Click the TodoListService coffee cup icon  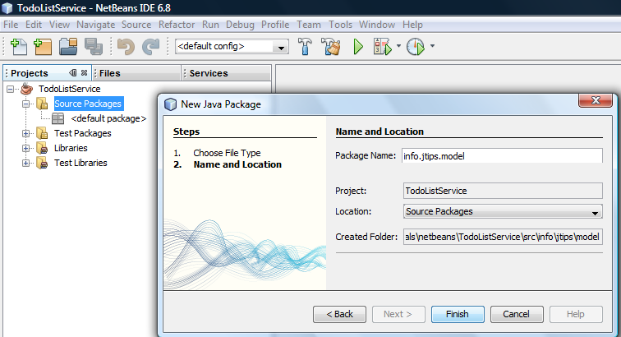pyautogui.click(x=26, y=89)
